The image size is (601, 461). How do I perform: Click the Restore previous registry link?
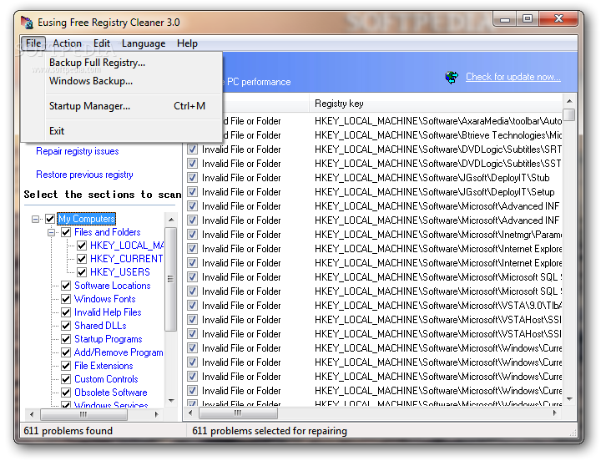(x=84, y=175)
